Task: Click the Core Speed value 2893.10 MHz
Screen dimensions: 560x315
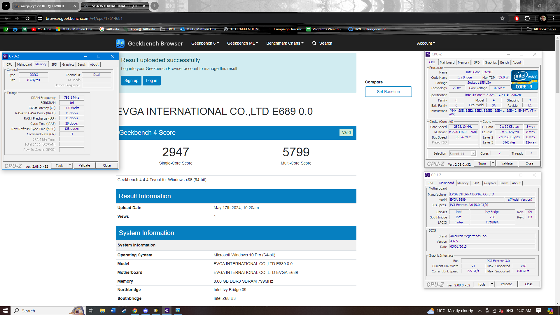Action: click(463, 127)
